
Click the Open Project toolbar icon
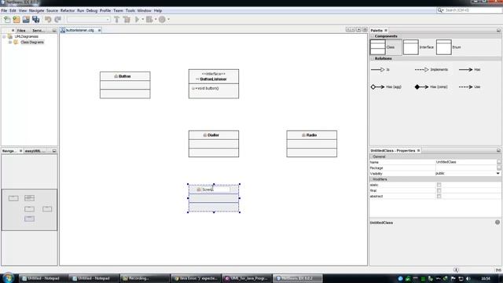pos(26,20)
